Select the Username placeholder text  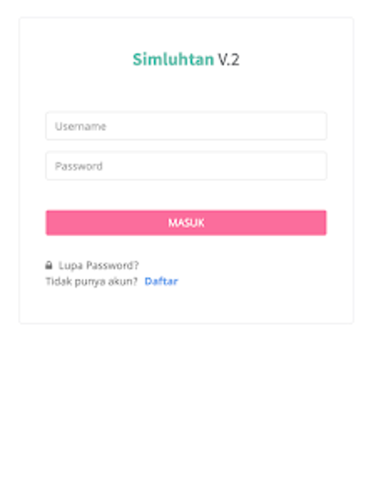coord(80,126)
